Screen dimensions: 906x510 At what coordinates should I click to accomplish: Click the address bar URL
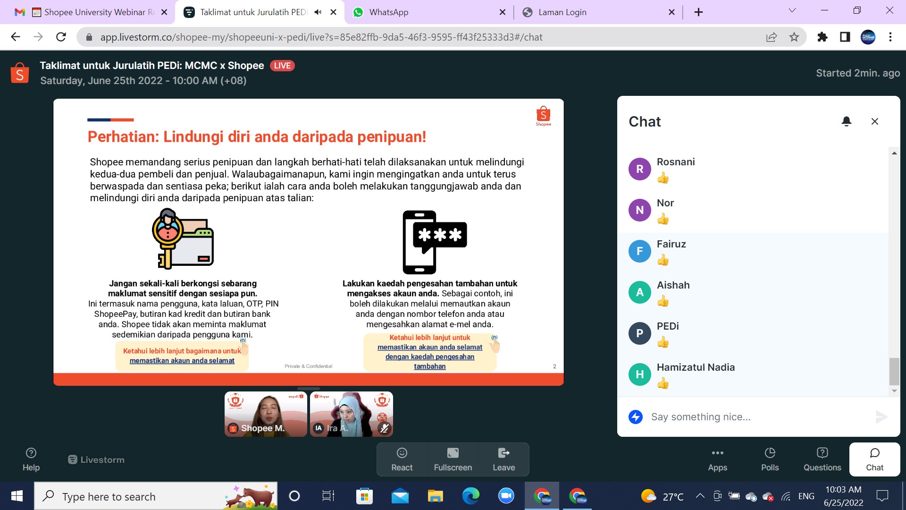click(x=321, y=37)
